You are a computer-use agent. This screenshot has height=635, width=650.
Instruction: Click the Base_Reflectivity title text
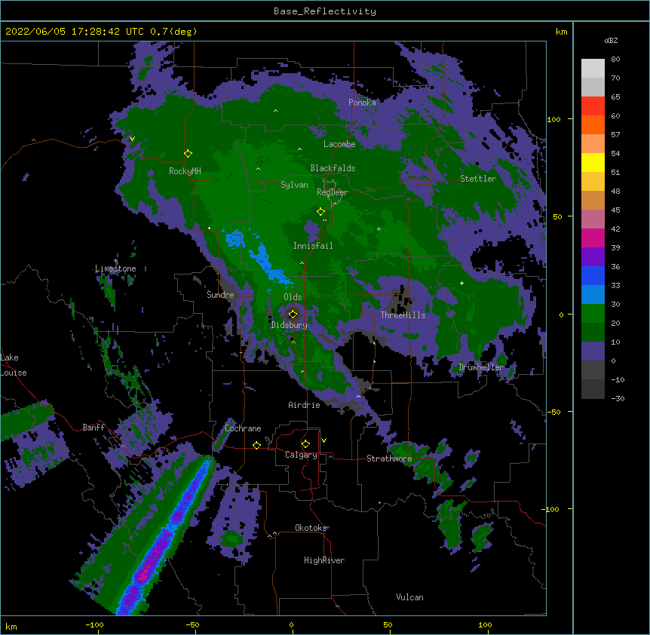pyautogui.click(x=325, y=11)
